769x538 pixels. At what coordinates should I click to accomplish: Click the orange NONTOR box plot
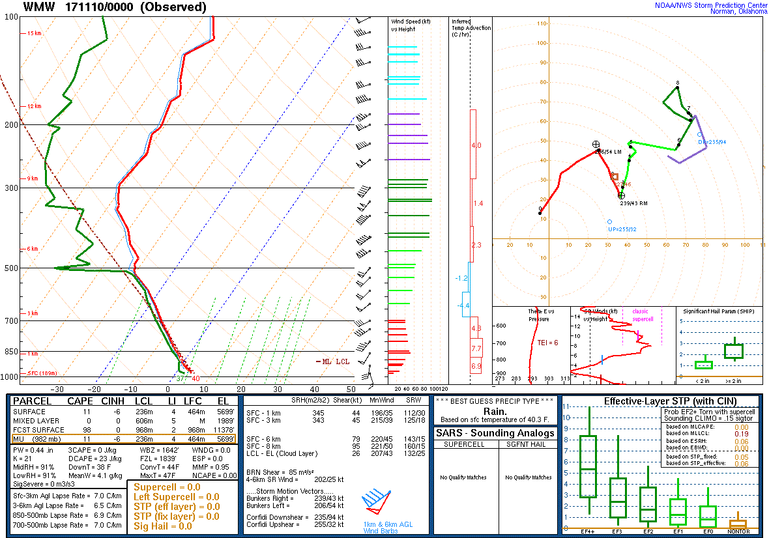[x=738, y=523]
